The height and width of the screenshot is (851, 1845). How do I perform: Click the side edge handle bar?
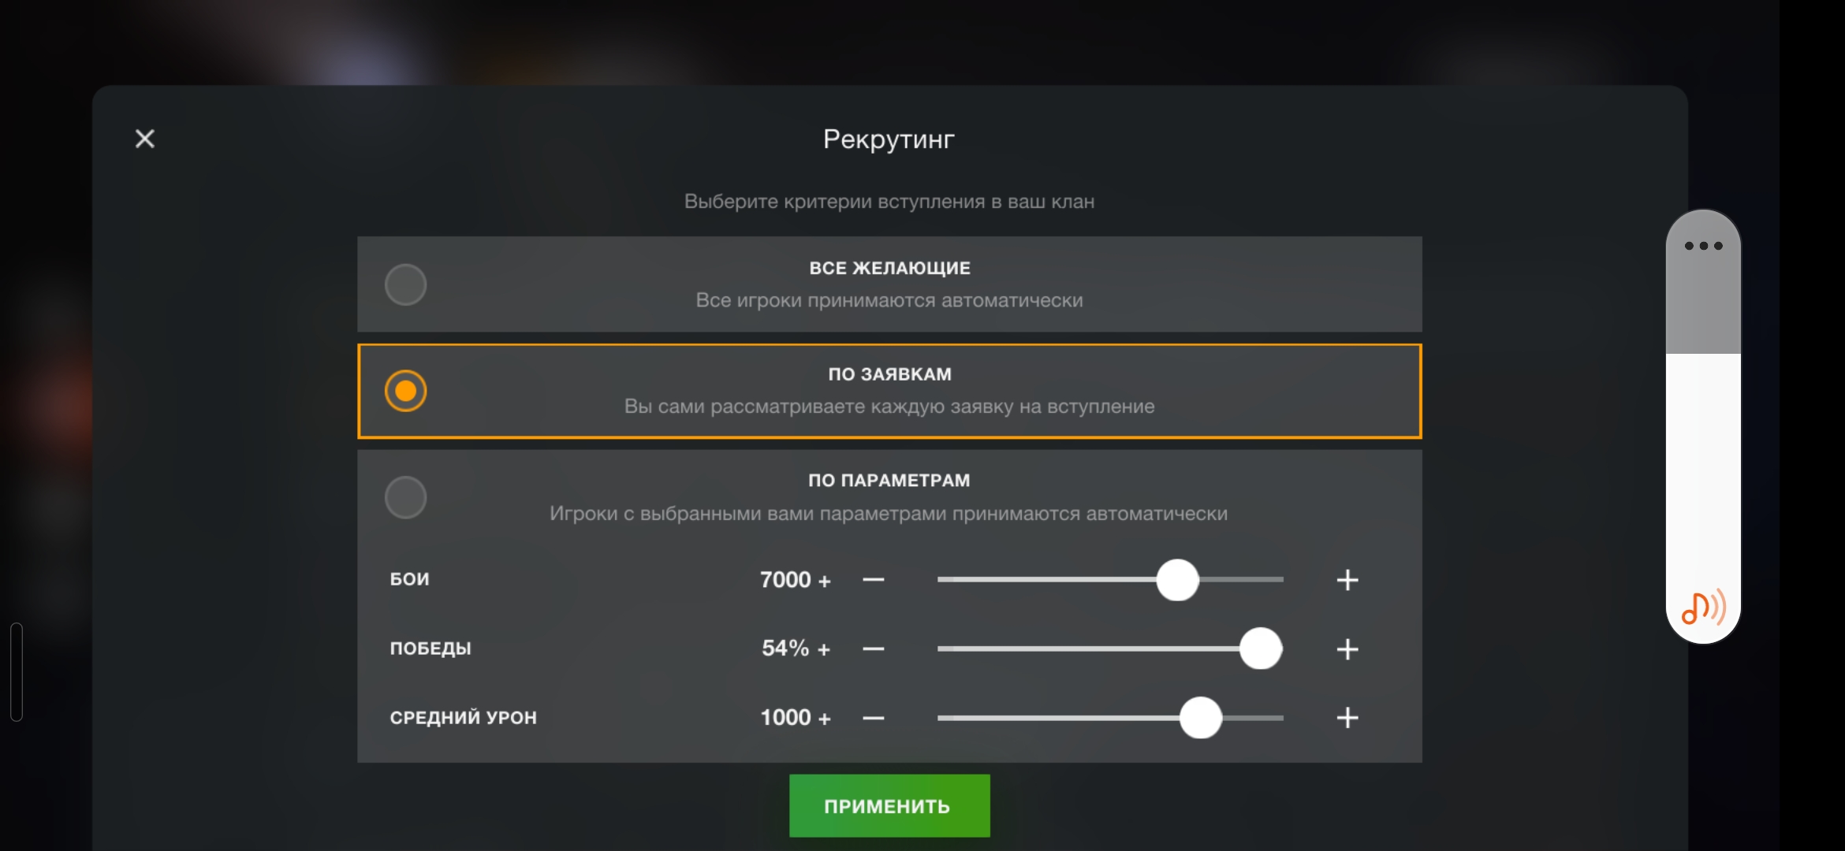(x=17, y=671)
